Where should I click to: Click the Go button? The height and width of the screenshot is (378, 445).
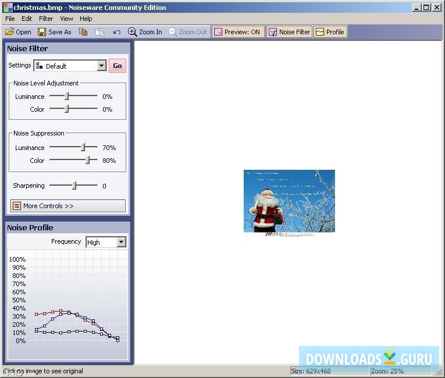pyautogui.click(x=117, y=66)
